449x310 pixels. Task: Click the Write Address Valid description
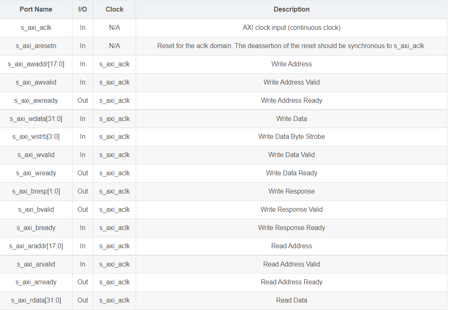(x=291, y=82)
